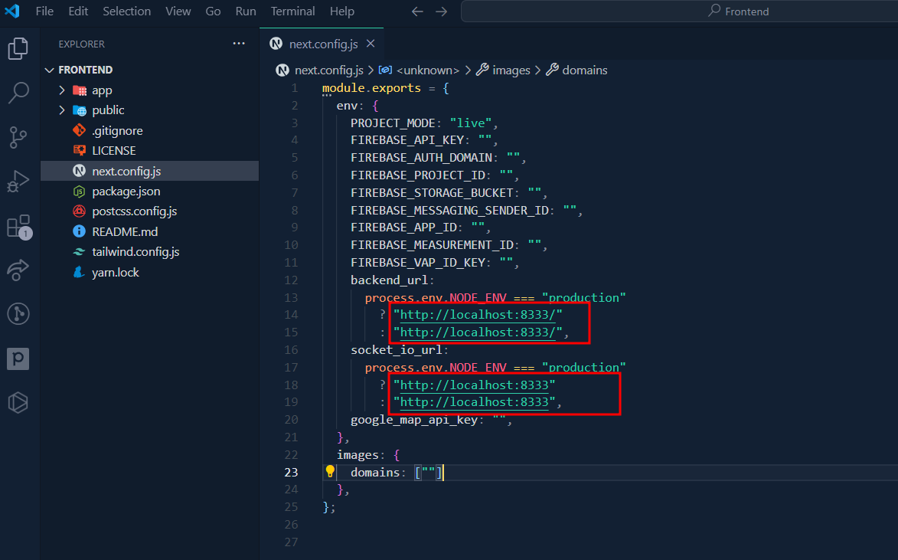The width and height of the screenshot is (898, 560).
Task: Open the Selection menu
Action: pos(126,11)
